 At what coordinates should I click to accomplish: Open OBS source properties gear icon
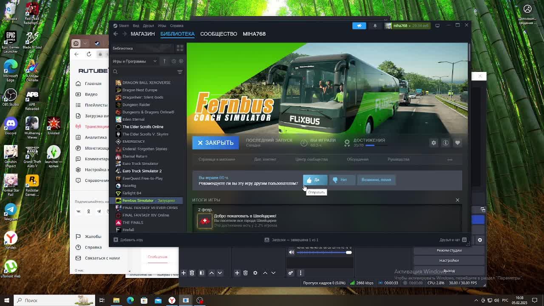point(255,273)
